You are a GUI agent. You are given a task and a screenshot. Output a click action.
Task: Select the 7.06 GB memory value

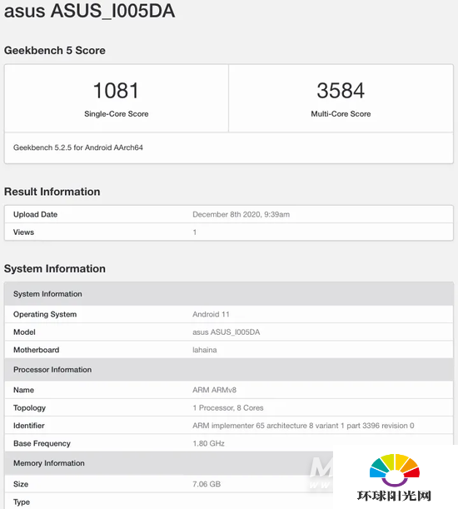coord(207,484)
